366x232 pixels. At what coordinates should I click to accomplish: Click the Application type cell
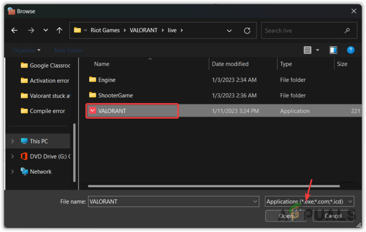295,111
